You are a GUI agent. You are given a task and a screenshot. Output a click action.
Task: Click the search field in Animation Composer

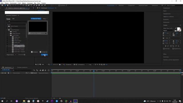tap(17, 22)
